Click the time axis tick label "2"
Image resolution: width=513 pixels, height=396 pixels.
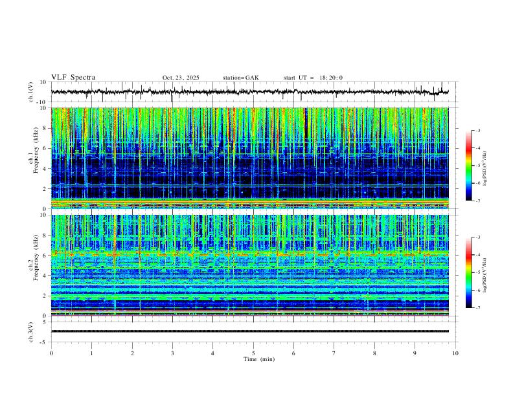pyautogui.click(x=132, y=353)
